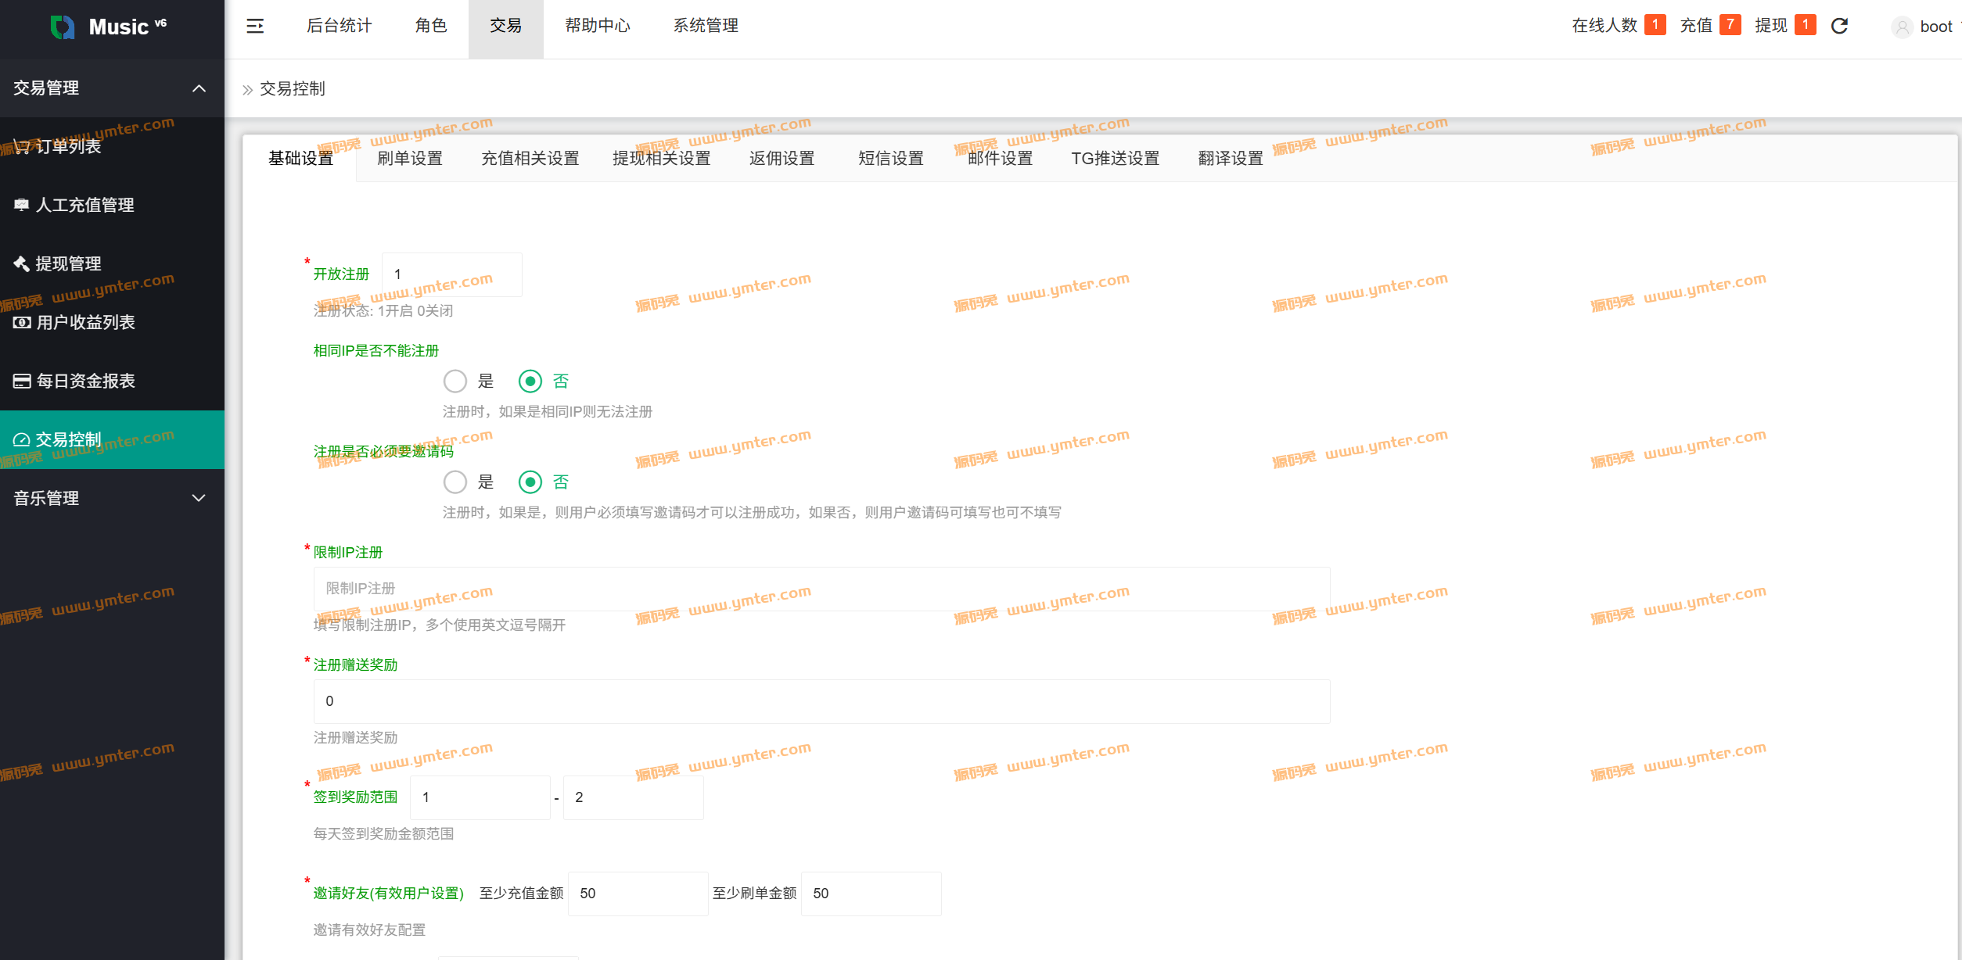Click the card icon beside 每日资金报表
This screenshot has width=1962, height=960.
click(x=22, y=381)
